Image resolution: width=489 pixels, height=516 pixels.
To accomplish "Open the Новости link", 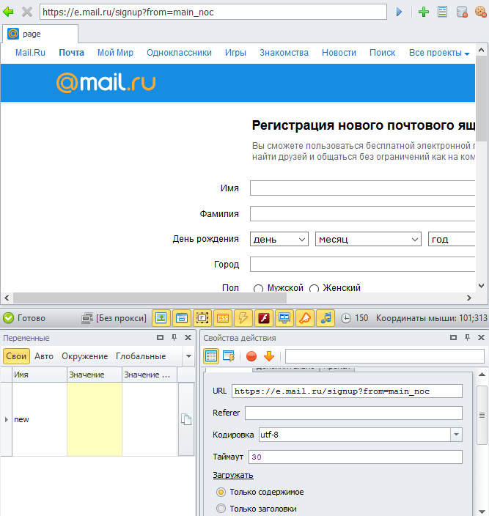I will (339, 53).
